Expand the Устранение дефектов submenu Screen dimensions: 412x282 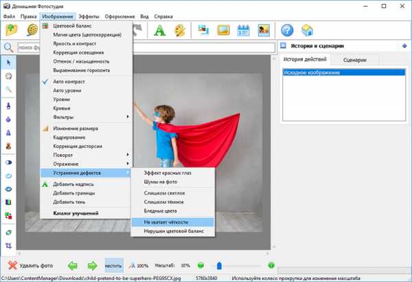tap(86, 173)
